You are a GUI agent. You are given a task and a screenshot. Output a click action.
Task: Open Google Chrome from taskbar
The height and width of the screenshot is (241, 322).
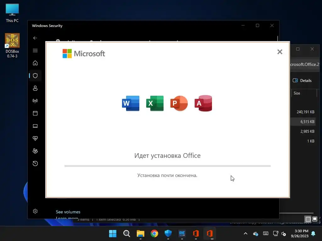[x=154, y=233]
